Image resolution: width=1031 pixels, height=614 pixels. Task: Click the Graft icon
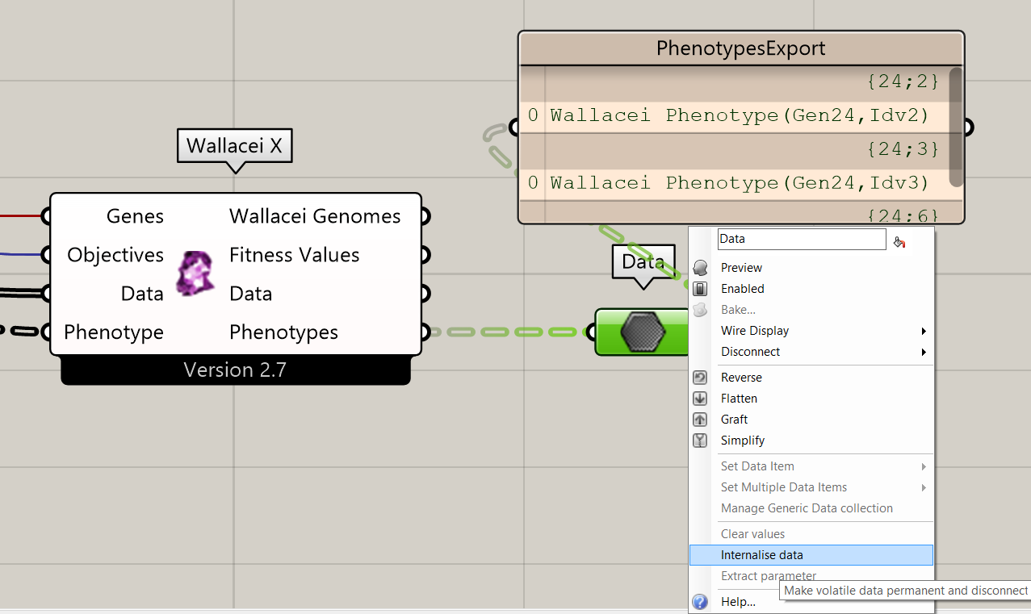(x=700, y=419)
